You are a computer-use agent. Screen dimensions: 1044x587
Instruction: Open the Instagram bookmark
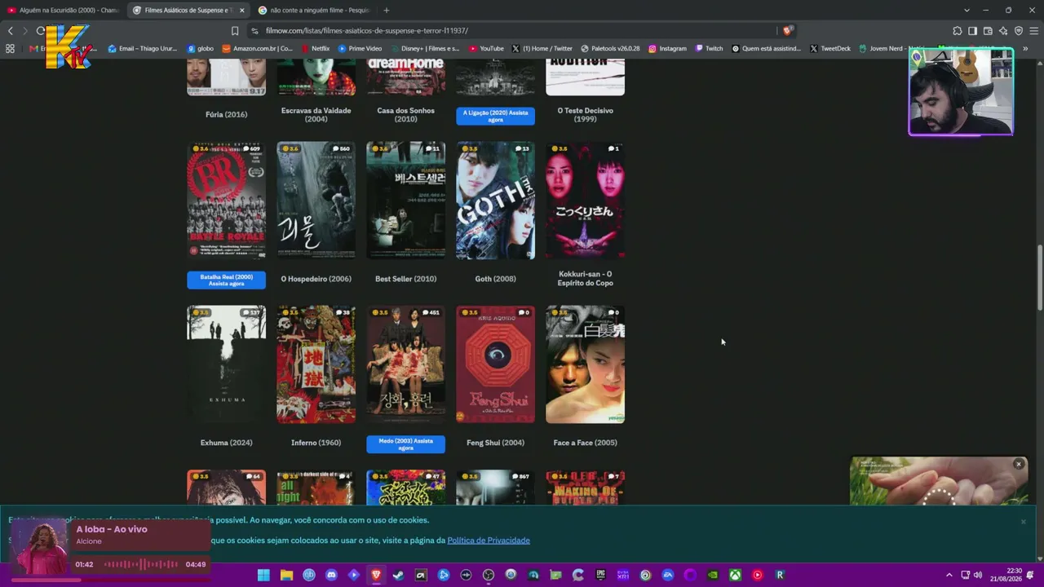667,48
